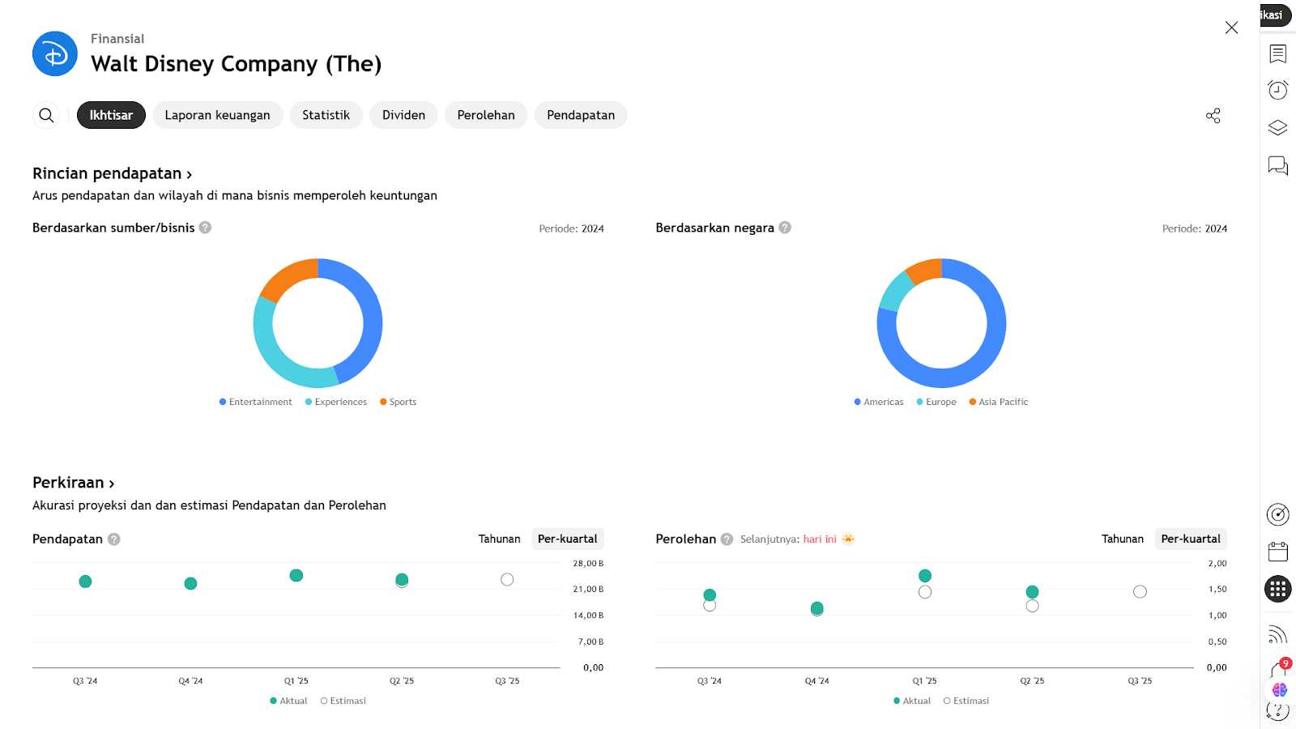The image size is (1296, 729).
Task: Open the calendar icon in sidebar
Action: click(x=1277, y=552)
